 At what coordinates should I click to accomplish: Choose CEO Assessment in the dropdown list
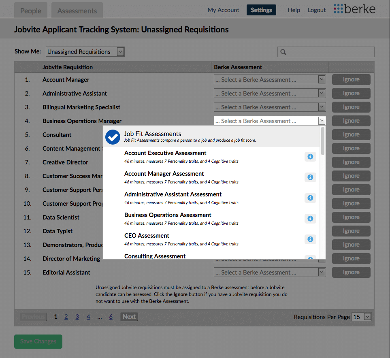click(x=147, y=235)
